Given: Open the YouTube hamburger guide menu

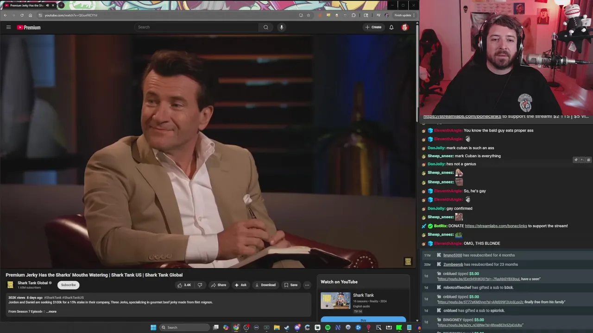Looking at the screenshot, I should click(8, 27).
